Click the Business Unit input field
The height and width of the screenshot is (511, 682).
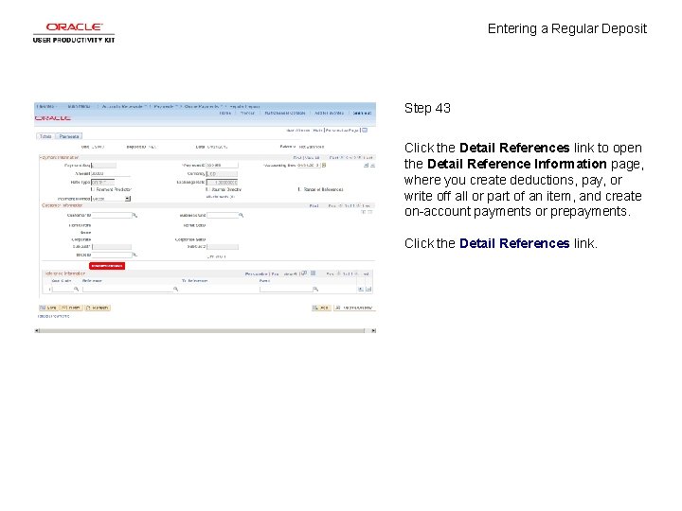pyautogui.click(x=223, y=215)
